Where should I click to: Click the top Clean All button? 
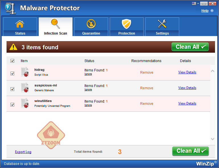pyautogui.click(x=190, y=47)
